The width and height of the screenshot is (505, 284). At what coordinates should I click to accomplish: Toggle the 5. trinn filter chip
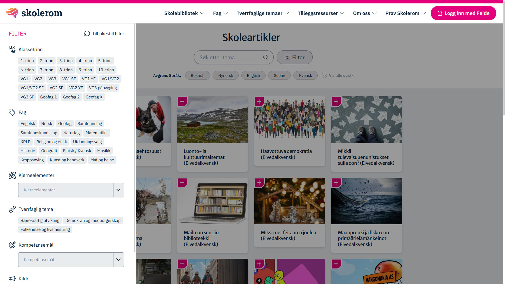point(105,61)
